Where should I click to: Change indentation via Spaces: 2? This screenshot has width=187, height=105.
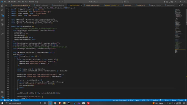[x=138, y=100]
